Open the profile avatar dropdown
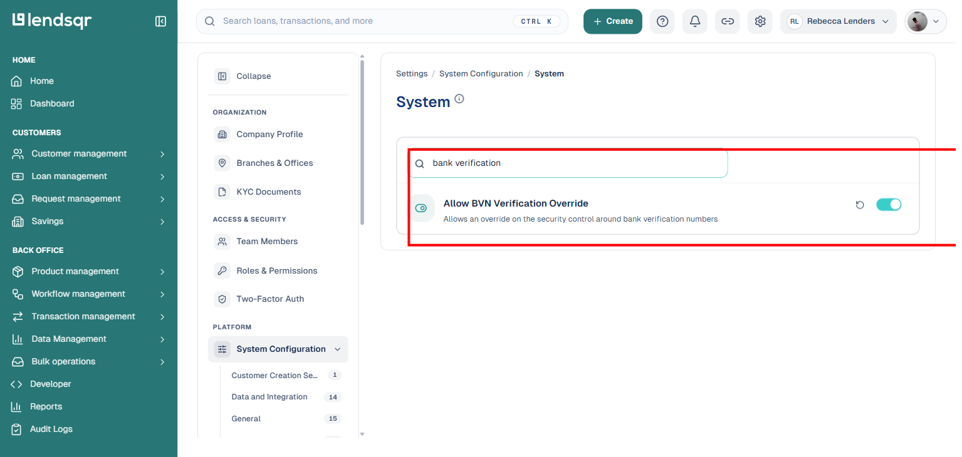 click(x=926, y=21)
